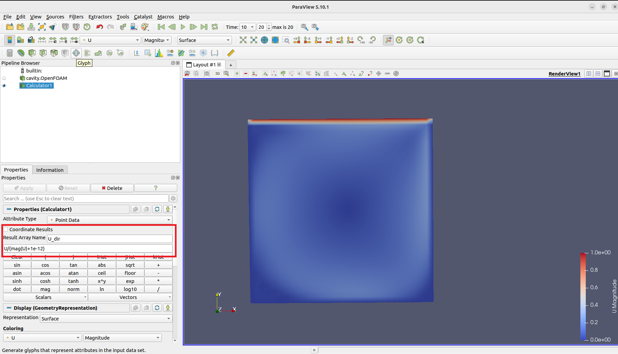This screenshot has height=354, width=618.
Task: Open the Time value dropdown
Action: pos(248,27)
